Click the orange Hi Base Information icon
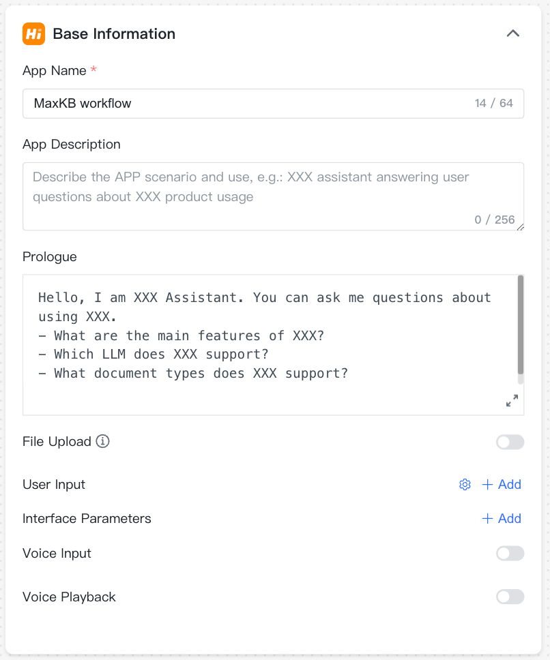 pyautogui.click(x=33, y=33)
